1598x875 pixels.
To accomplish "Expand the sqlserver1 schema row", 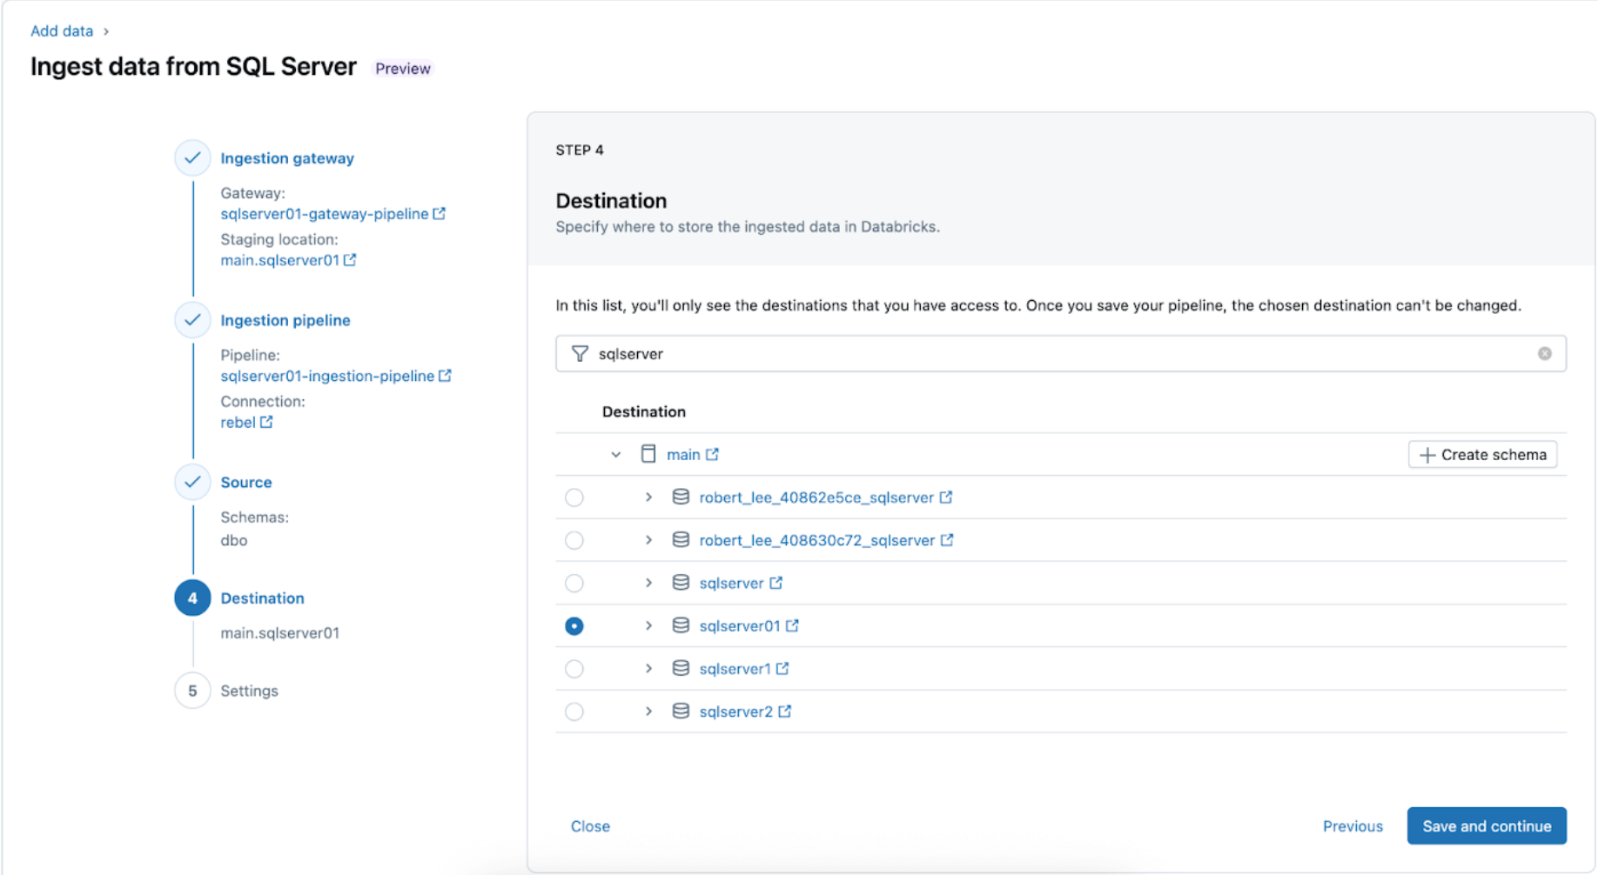I will tap(648, 668).
